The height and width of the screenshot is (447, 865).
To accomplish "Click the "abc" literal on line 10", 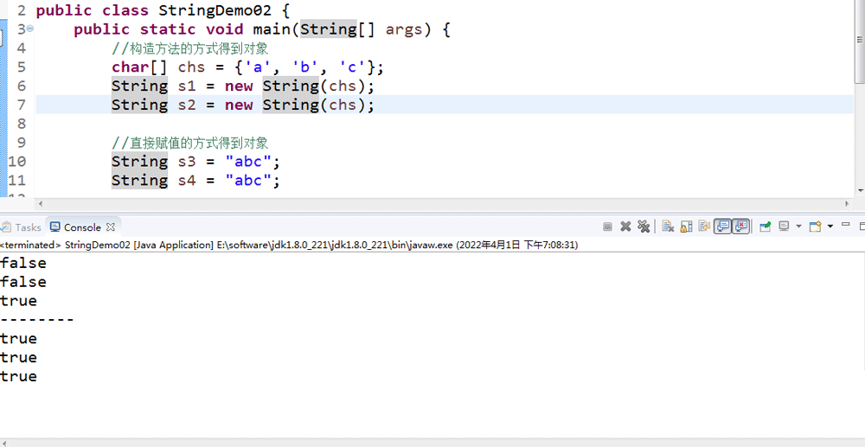I will point(248,162).
